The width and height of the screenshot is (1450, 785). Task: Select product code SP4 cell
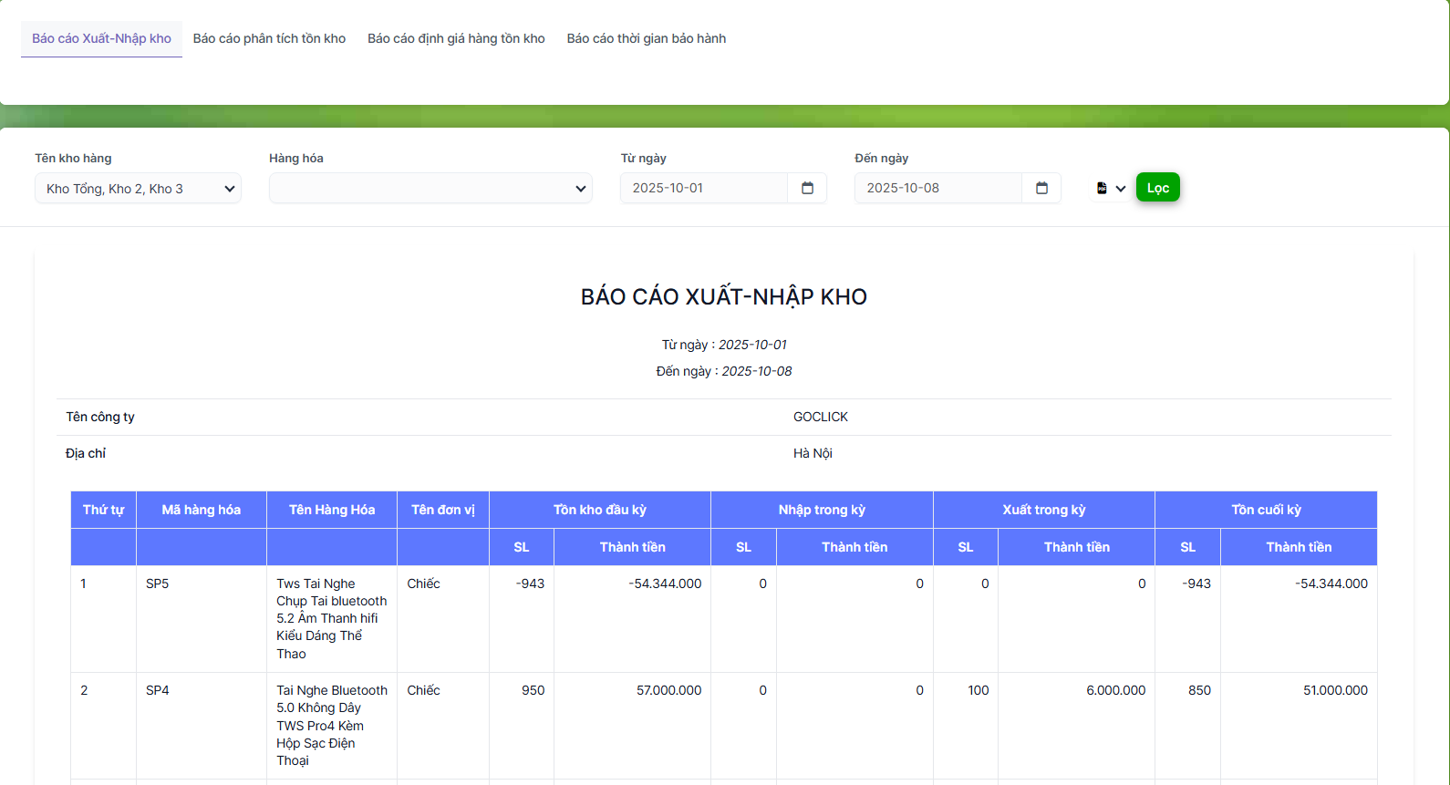click(158, 690)
